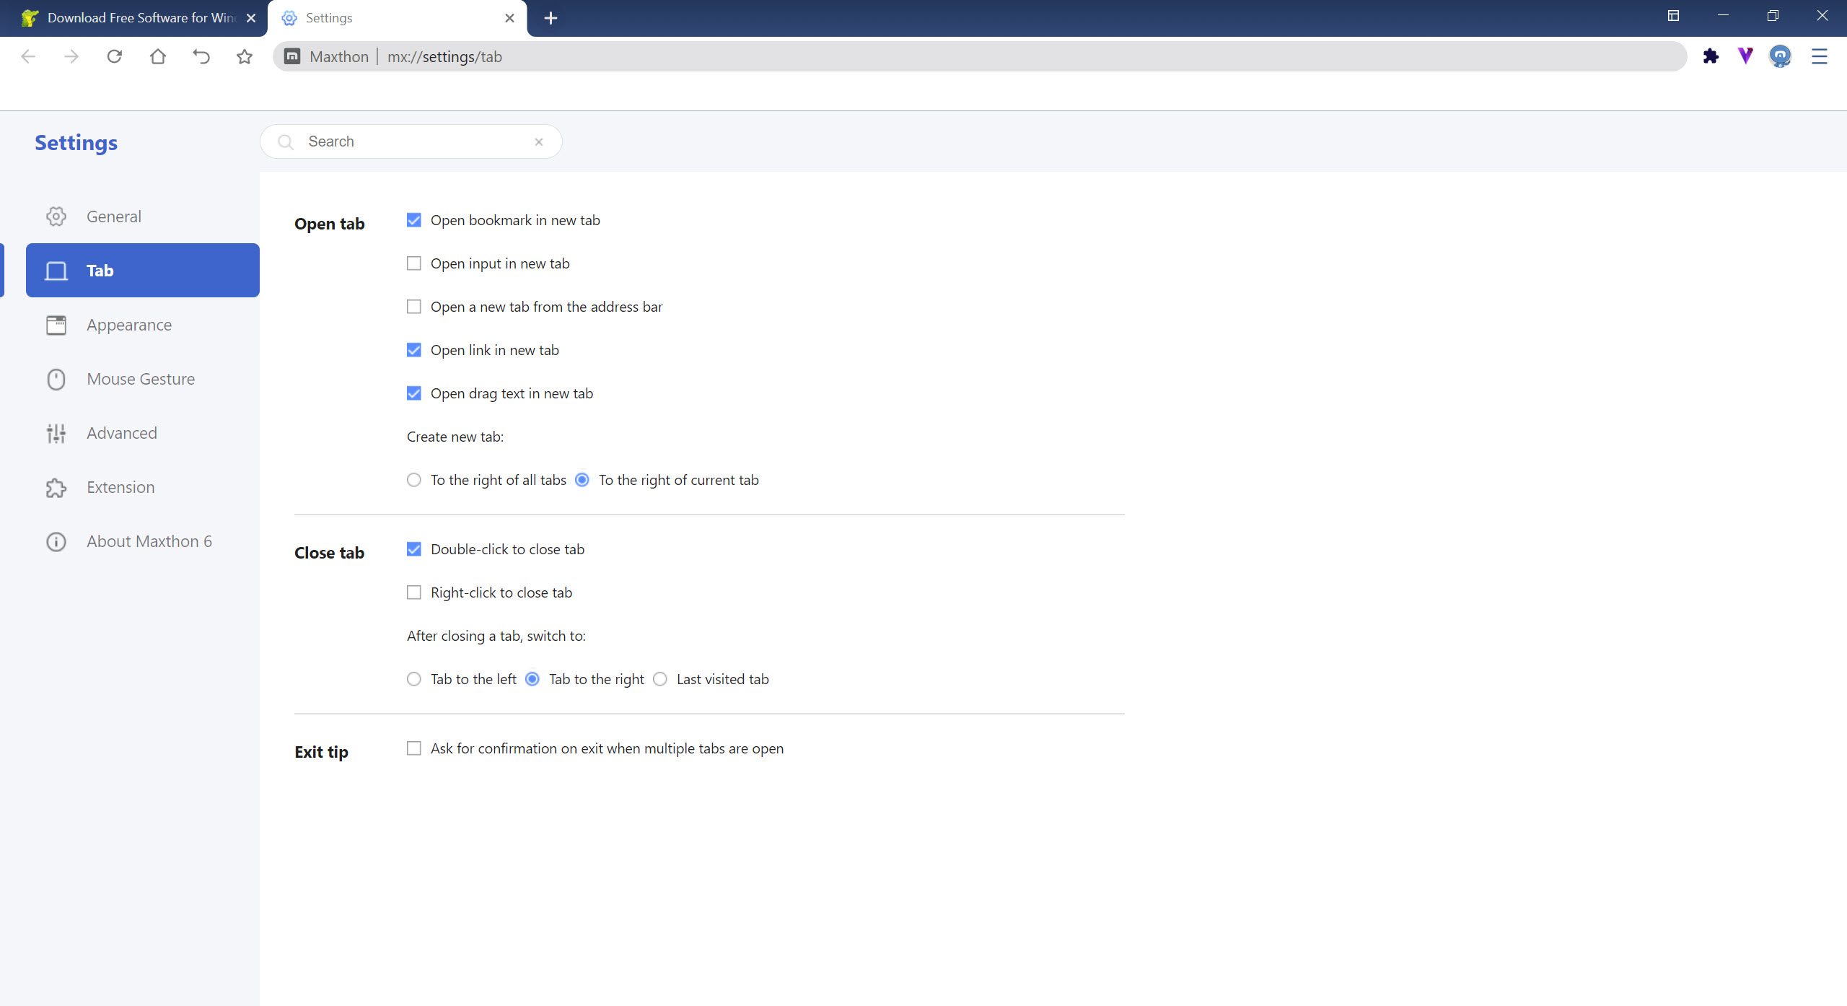The height and width of the screenshot is (1006, 1847).
Task: Click the Appearance window icon
Action: (x=56, y=325)
